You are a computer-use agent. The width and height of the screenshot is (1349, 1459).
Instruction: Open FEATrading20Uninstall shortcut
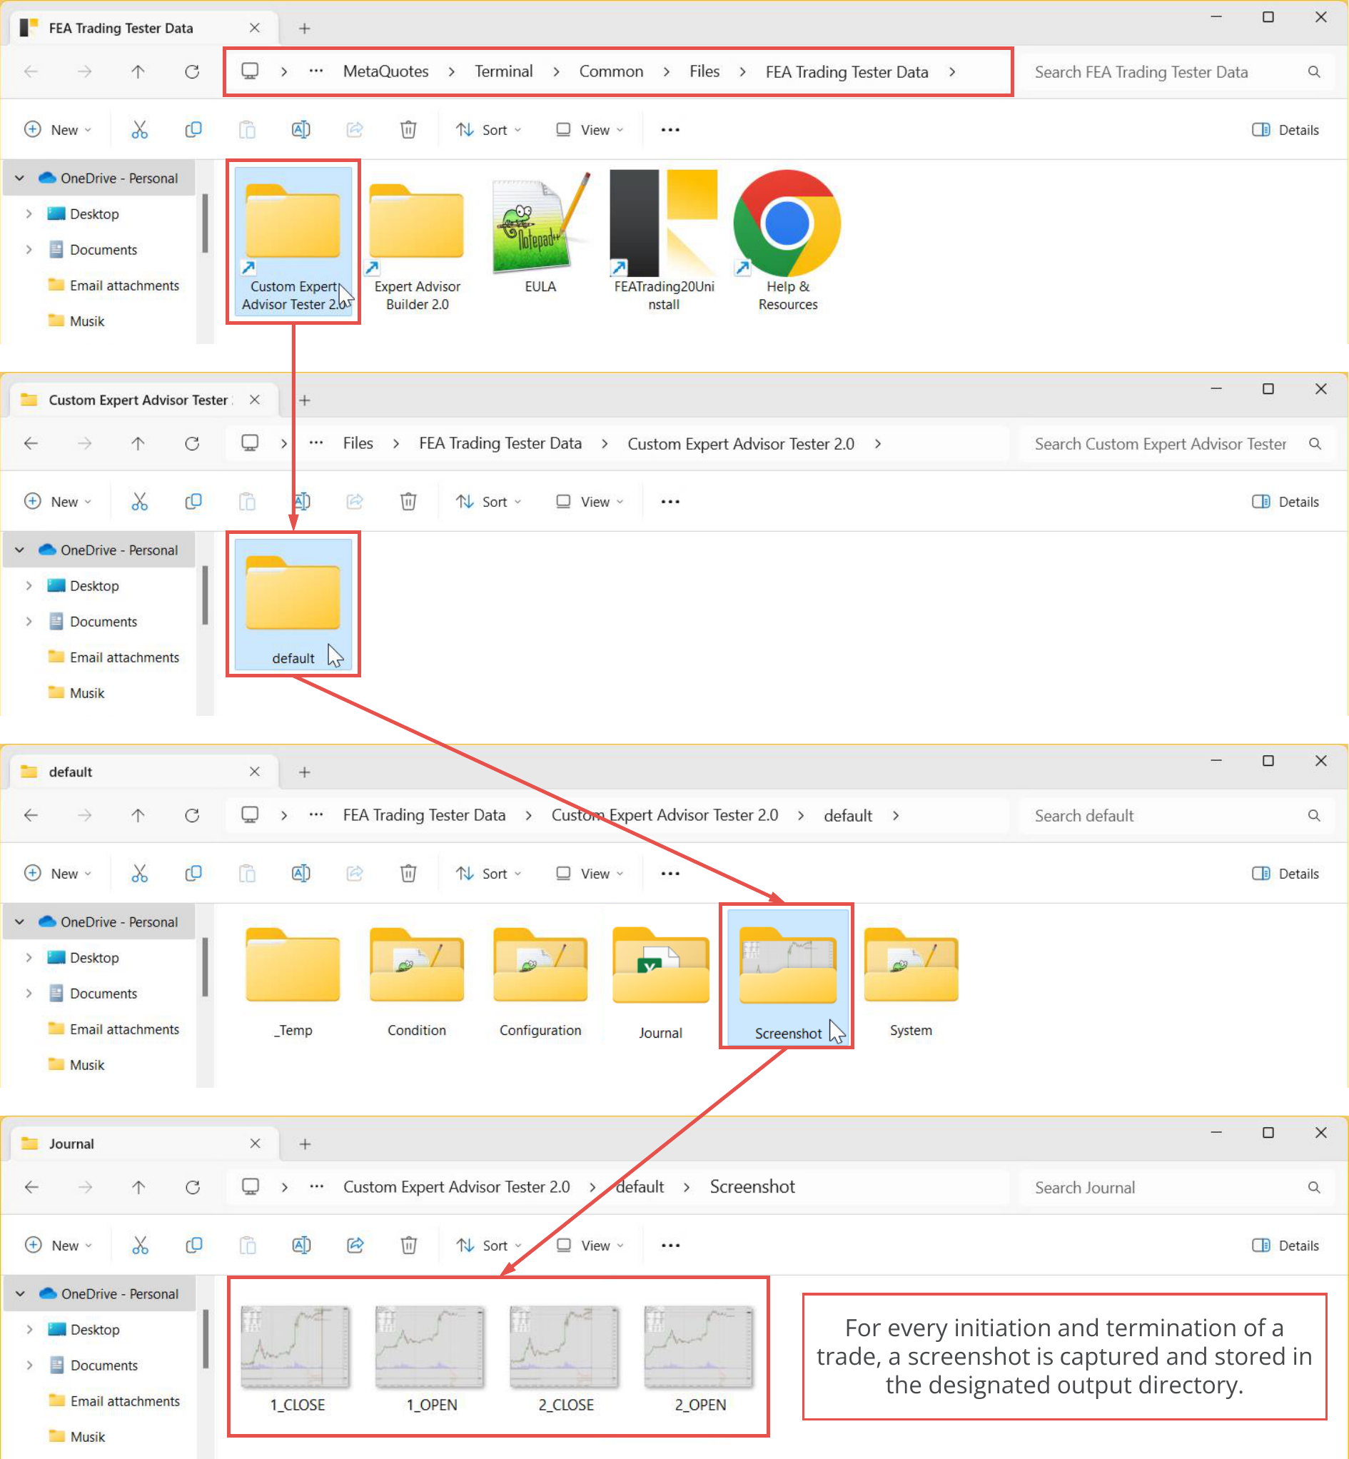[x=664, y=241]
